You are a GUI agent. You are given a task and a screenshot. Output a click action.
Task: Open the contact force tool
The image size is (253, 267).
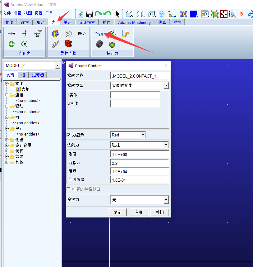99,34
